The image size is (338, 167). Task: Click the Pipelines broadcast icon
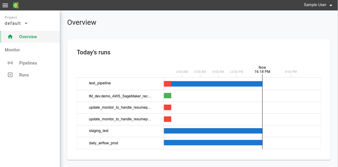coord(10,63)
